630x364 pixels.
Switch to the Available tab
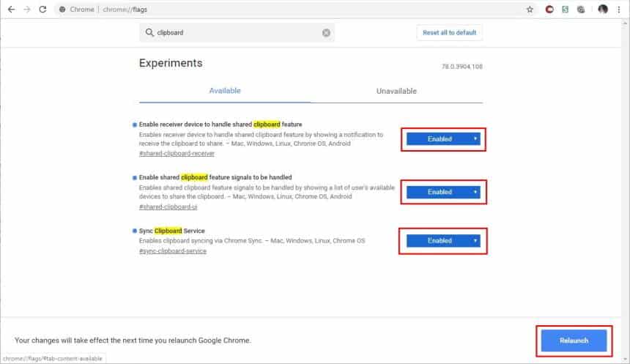pos(225,91)
